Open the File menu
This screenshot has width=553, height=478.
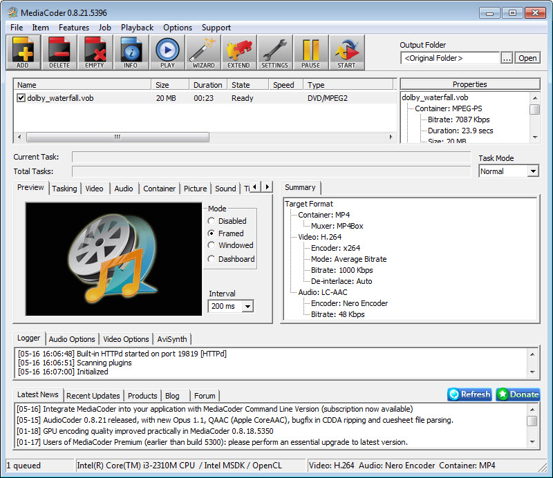click(17, 28)
